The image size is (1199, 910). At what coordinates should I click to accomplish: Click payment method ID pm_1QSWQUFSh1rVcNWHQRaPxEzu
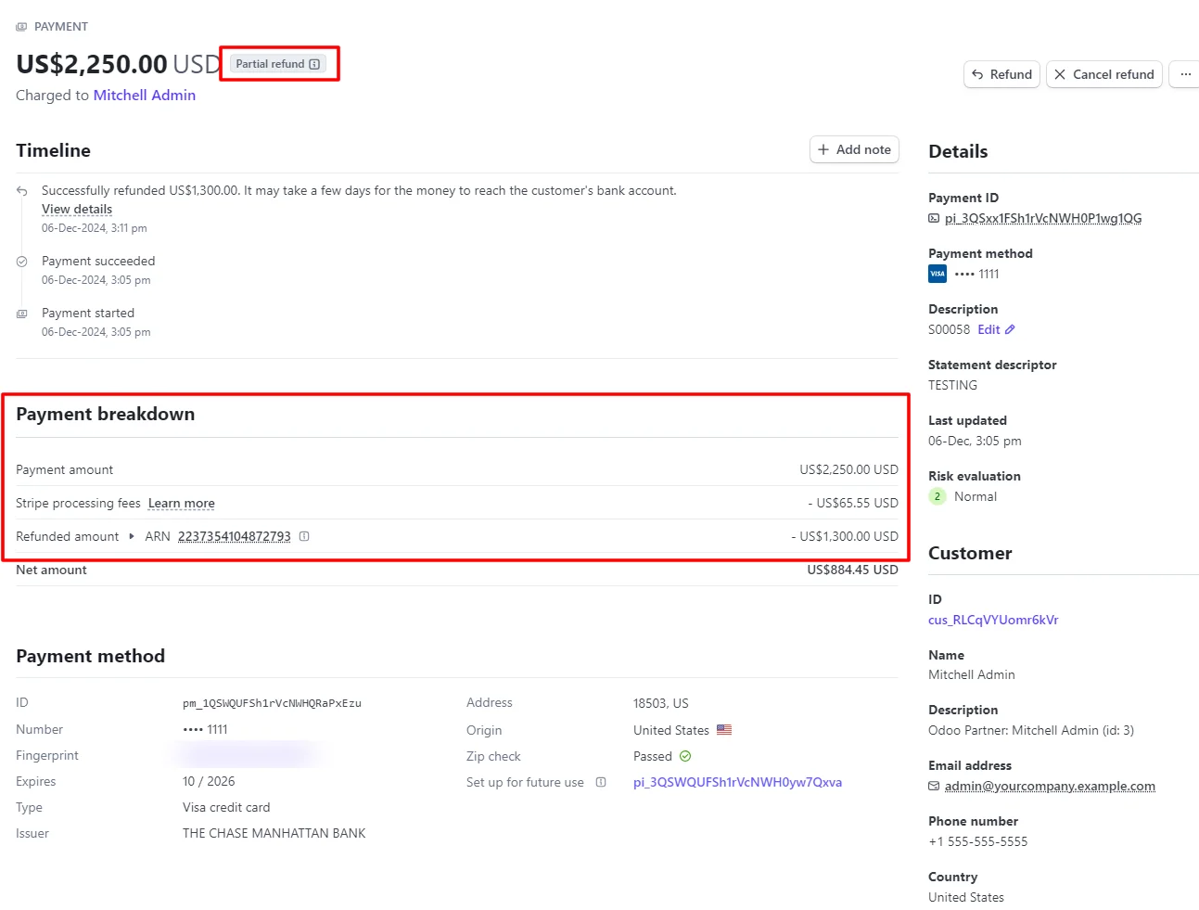click(x=272, y=703)
